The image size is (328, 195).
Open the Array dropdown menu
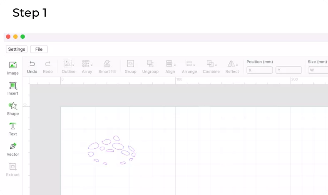[x=92, y=65]
